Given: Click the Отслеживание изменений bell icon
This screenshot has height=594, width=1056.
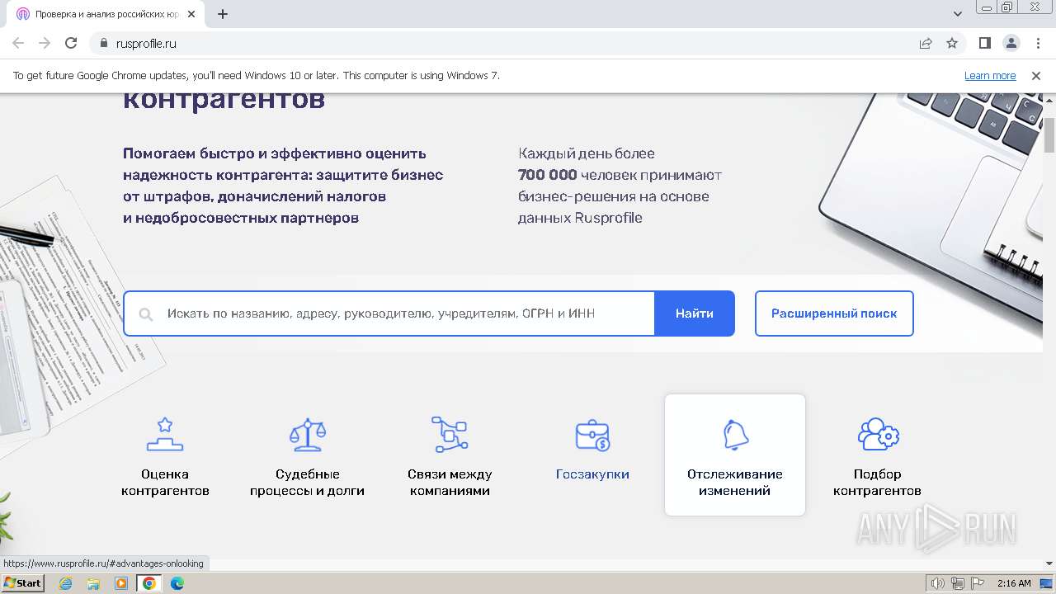Looking at the screenshot, I should 735,435.
